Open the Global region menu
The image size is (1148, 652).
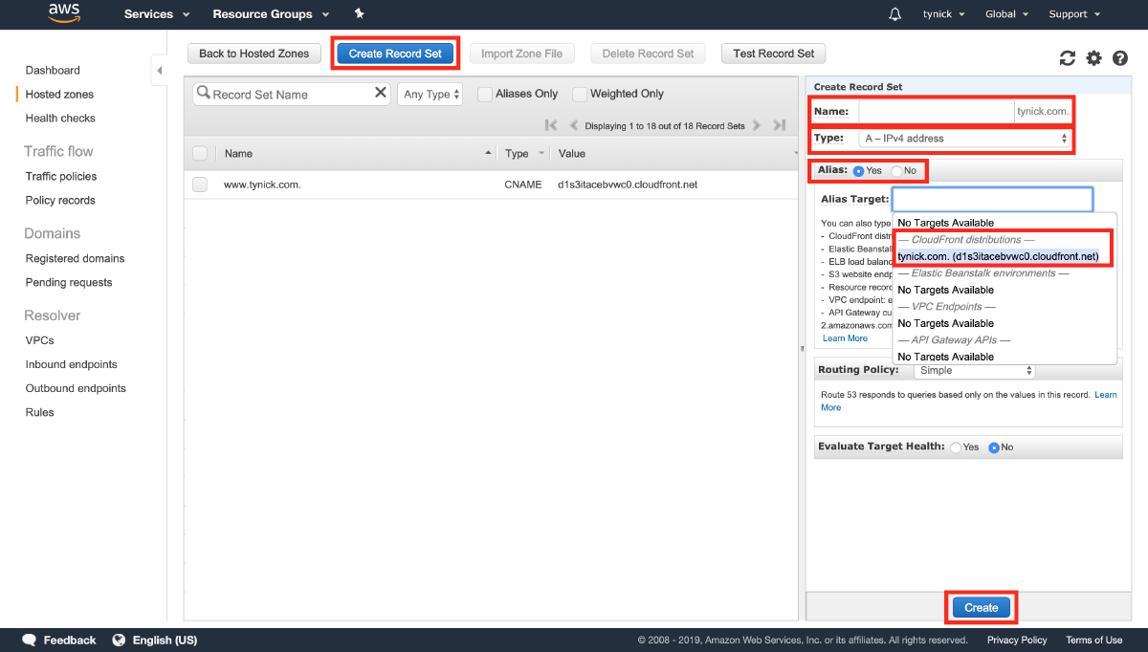point(1006,14)
